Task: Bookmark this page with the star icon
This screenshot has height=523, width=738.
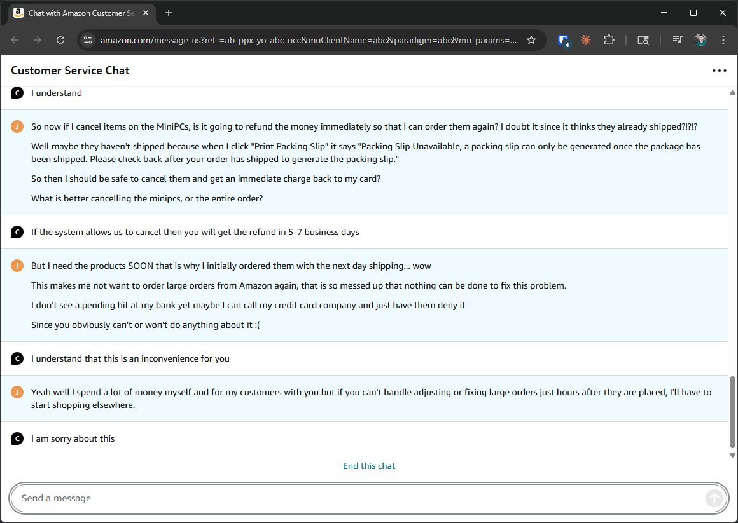Action: coord(531,40)
